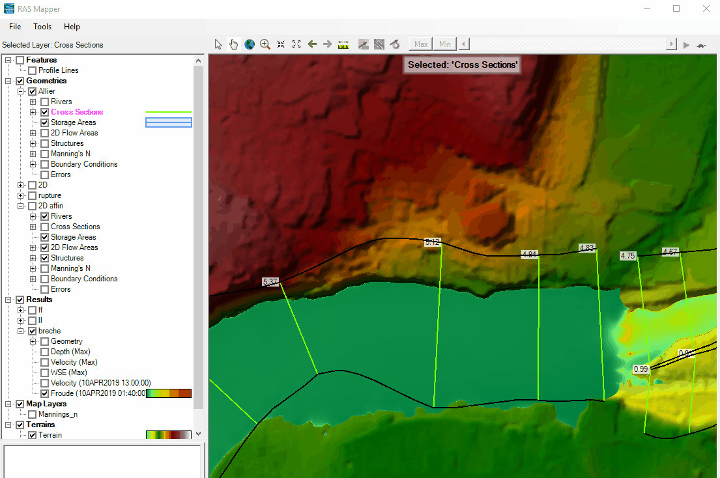Open the Tools menu
Screen dimensions: 720x478
(x=42, y=27)
